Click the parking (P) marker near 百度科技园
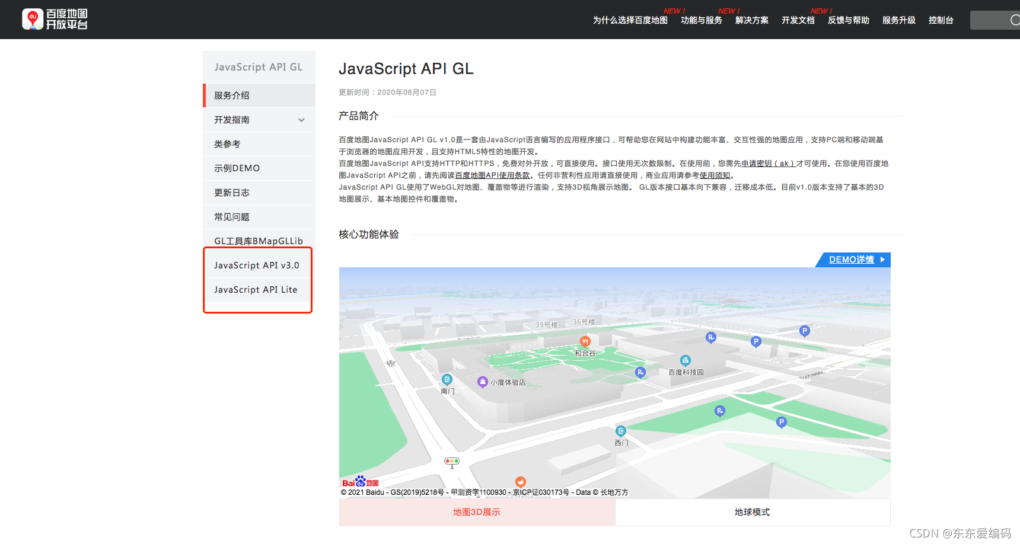Image resolution: width=1020 pixels, height=544 pixels. 711,338
